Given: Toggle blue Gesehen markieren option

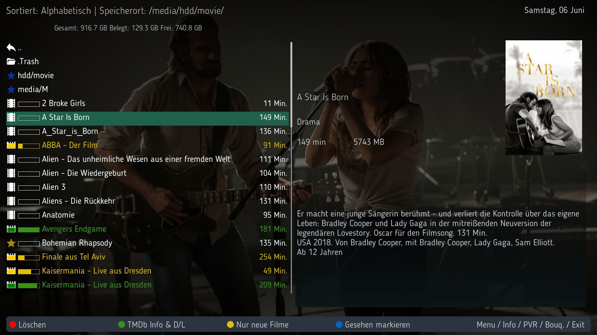Looking at the screenshot, I should [x=373, y=324].
